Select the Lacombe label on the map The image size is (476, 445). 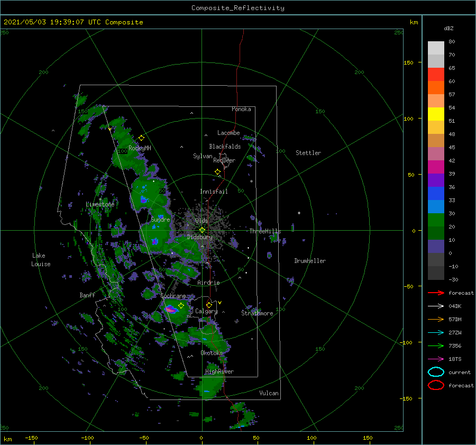[x=228, y=133]
